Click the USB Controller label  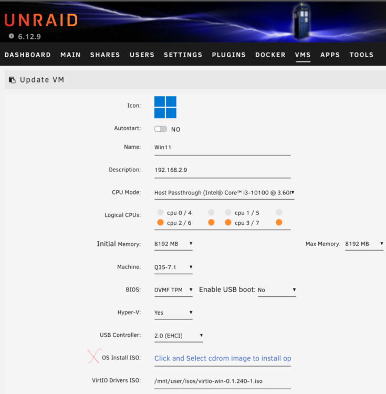tap(120, 335)
